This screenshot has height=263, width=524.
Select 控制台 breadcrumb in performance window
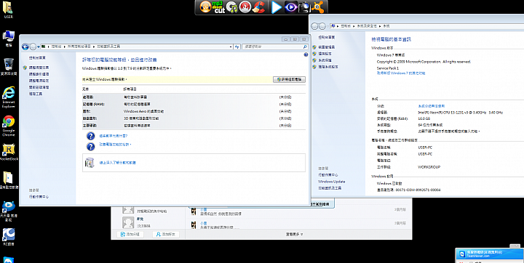coord(57,46)
